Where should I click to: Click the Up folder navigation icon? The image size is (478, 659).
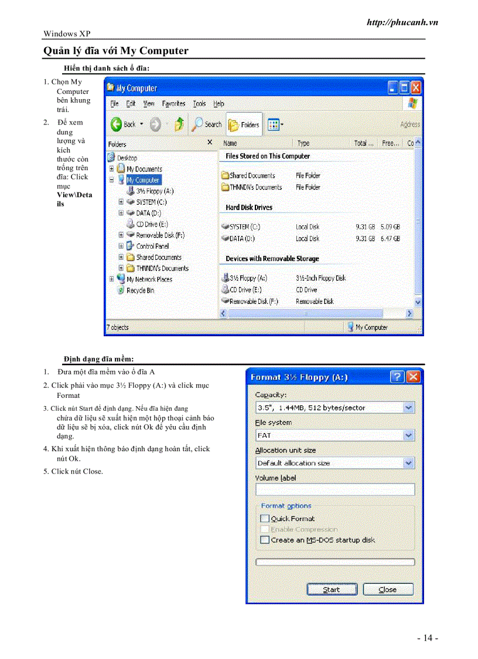click(179, 124)
